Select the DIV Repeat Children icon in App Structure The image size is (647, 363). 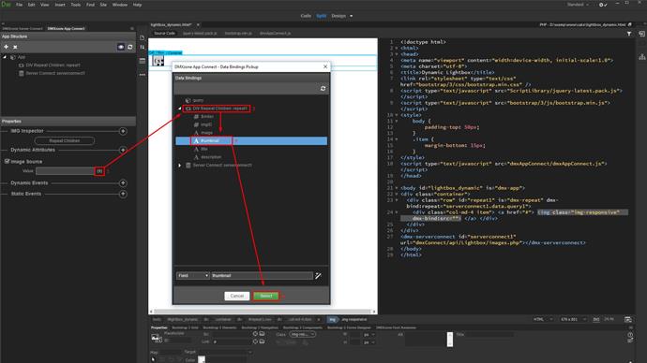tap(21, 65)
